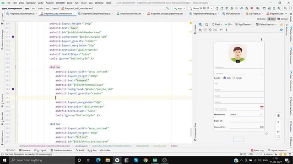The image size is (293, 164).
Task: Select the Male radio button
Action: [x=225, y=78]
